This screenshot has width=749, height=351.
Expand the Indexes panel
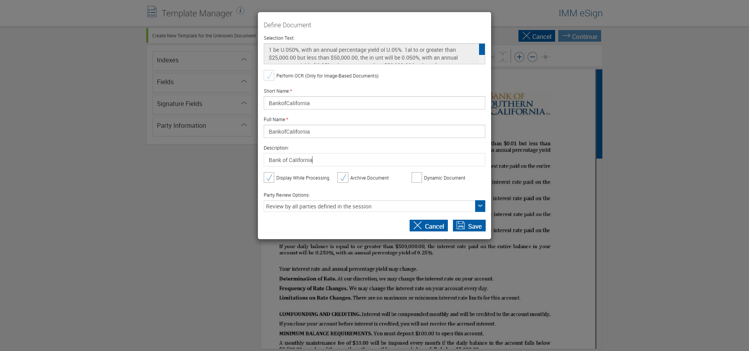(202, 60)
